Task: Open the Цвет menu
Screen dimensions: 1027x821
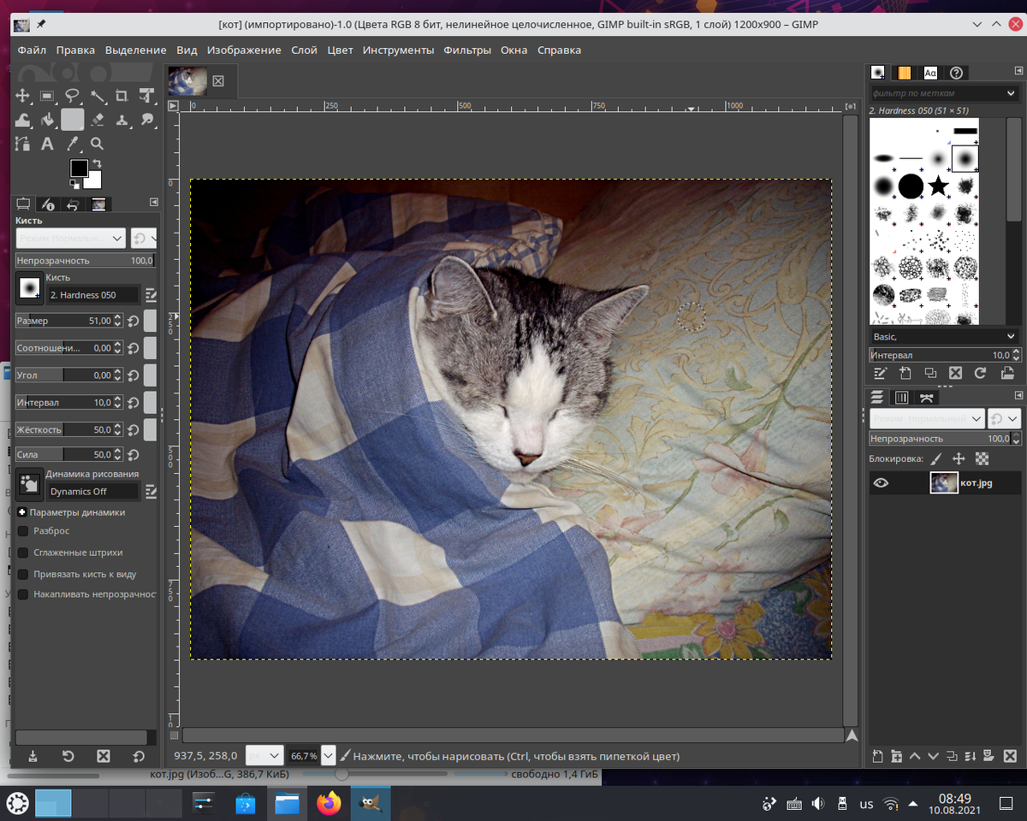Action: pyautogui.click(x=340, y=50)
